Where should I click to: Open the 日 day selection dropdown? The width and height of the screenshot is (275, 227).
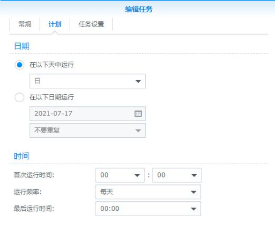(88, 81)
